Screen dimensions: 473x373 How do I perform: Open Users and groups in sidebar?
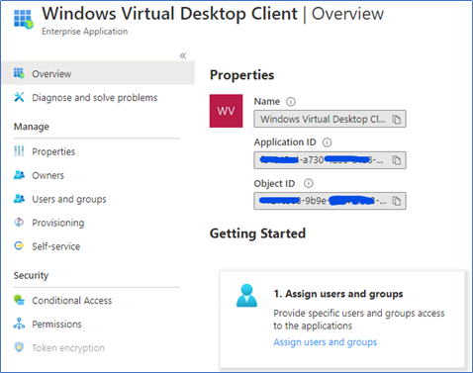[x=69, y=199]
